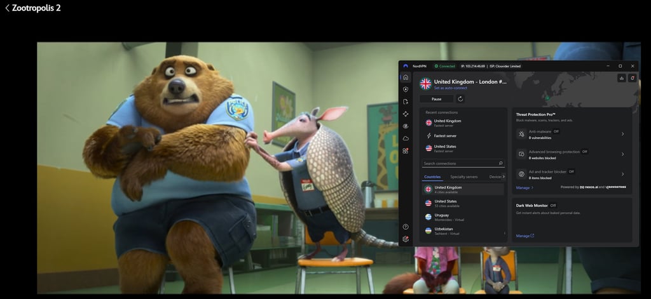Screen dimensions: 651x299
Task: Open the file share sidebar icon
Action: (x=406, y=102)
